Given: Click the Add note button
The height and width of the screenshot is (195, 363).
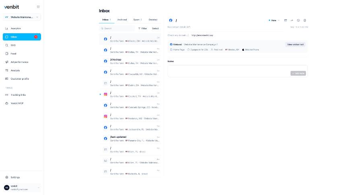Looking at the screenshot, I should pos(298,73).
